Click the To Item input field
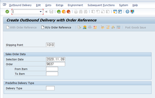Screen dimensions: 155x98 (x=52, y=74)
